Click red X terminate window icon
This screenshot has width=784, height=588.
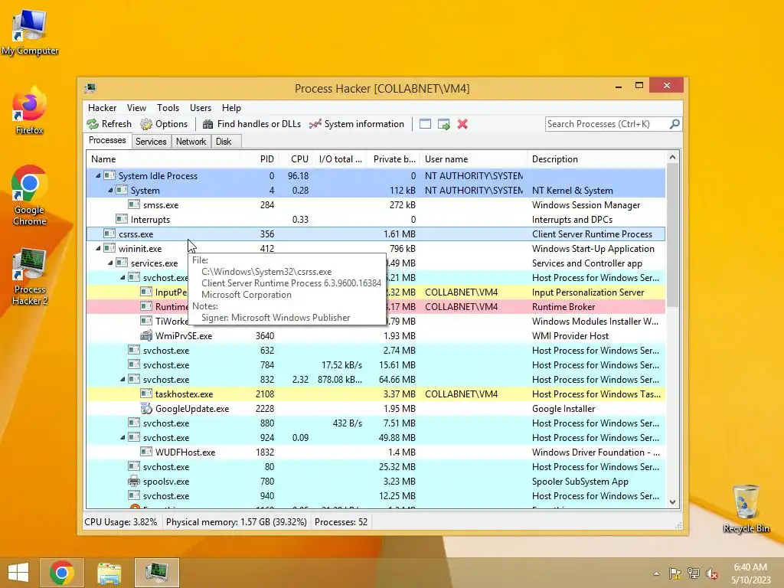[462, 124]
